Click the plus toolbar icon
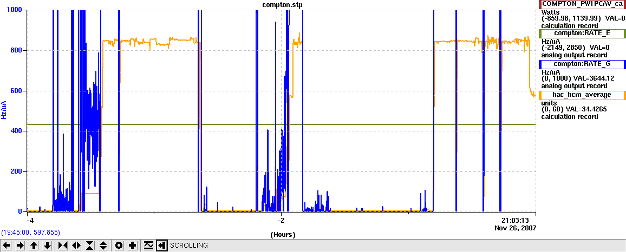Screen dimensions: 626x252 pyautogui.click(x=133, y=245)
